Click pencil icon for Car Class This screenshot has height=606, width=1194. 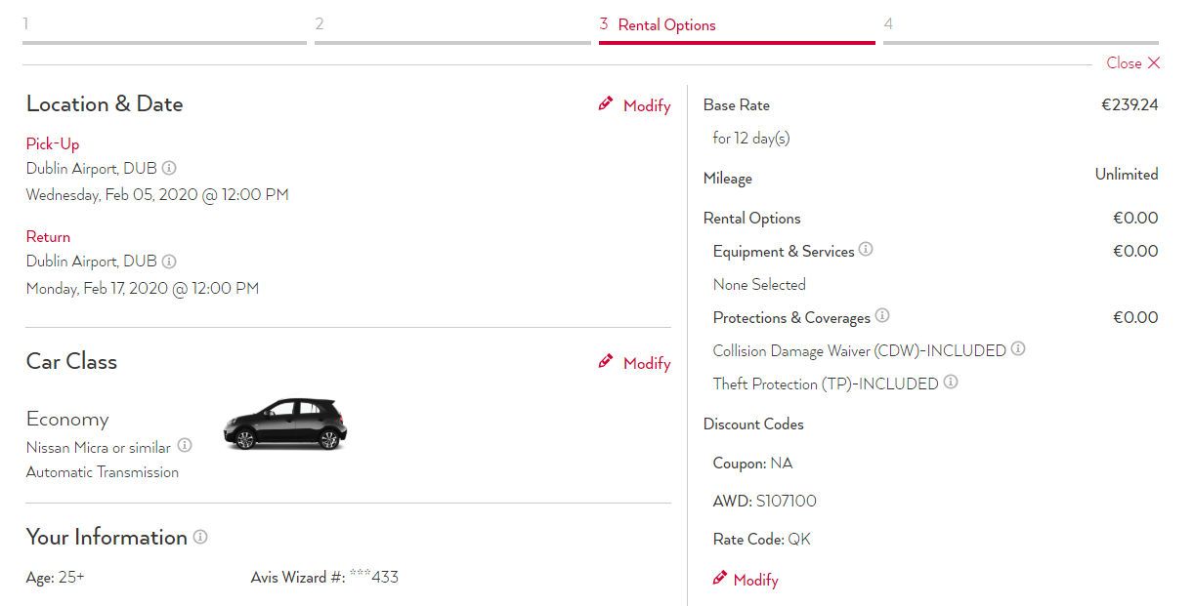coord(606,362)
